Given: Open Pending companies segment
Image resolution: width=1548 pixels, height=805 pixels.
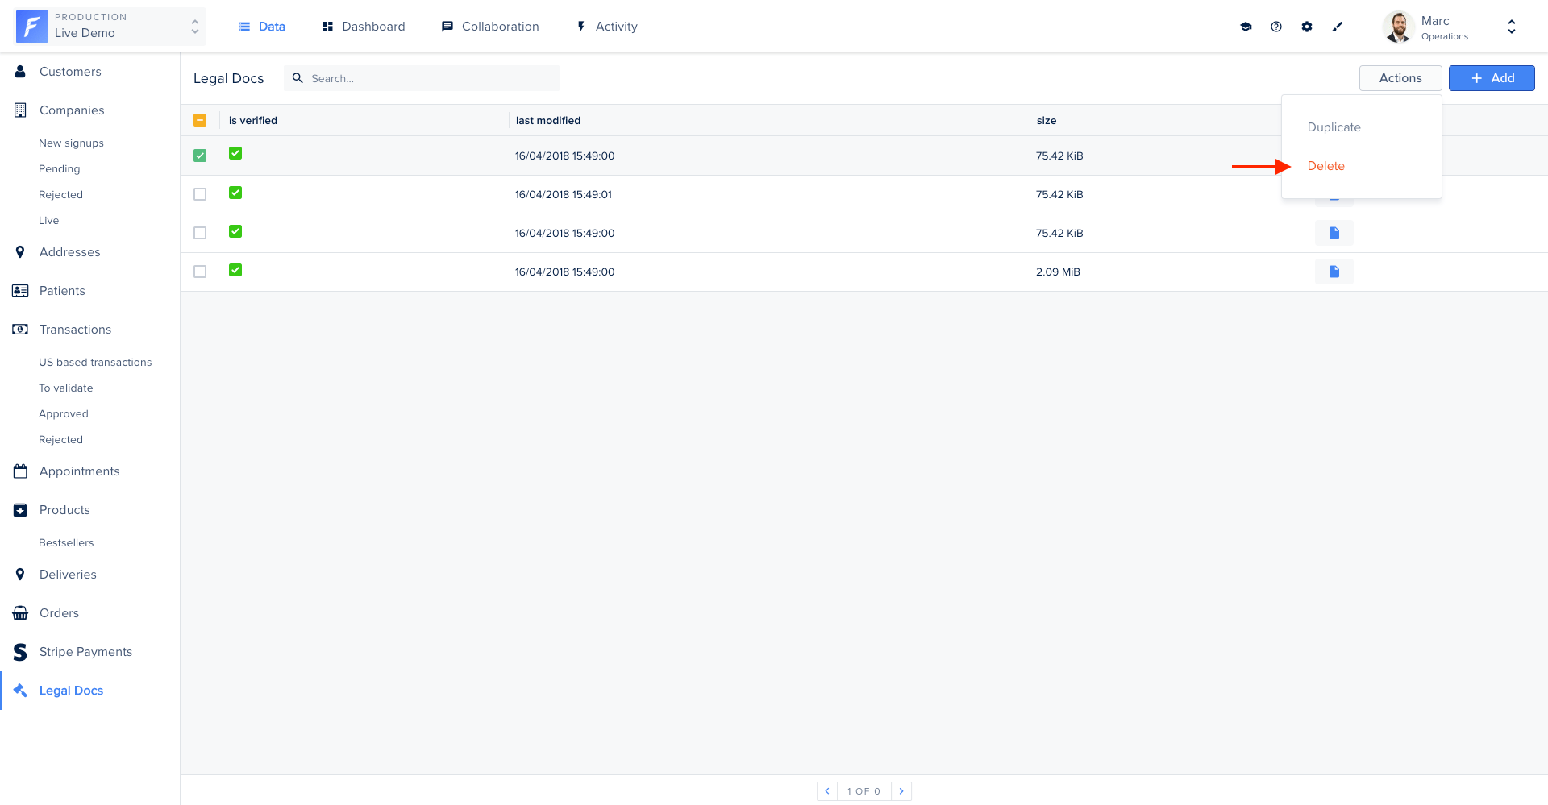Looking at the screenshot, I should (59, 168).
